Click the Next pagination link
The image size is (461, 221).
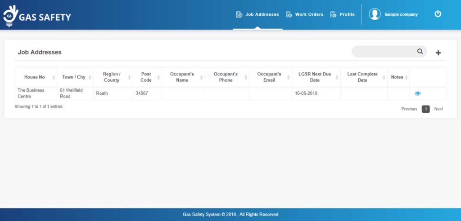click(x=438, y=109)
